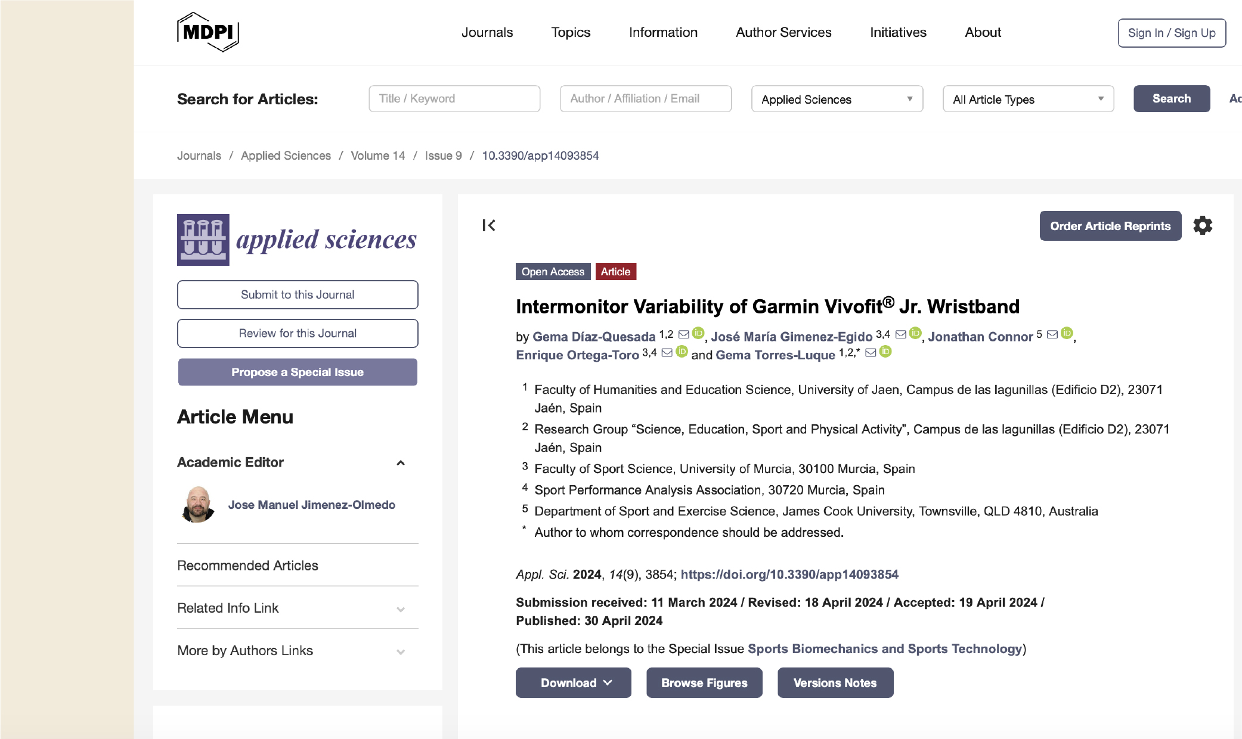
Task: Open author José María Gimenez-Egido's name link
Action: coord(792,337)
